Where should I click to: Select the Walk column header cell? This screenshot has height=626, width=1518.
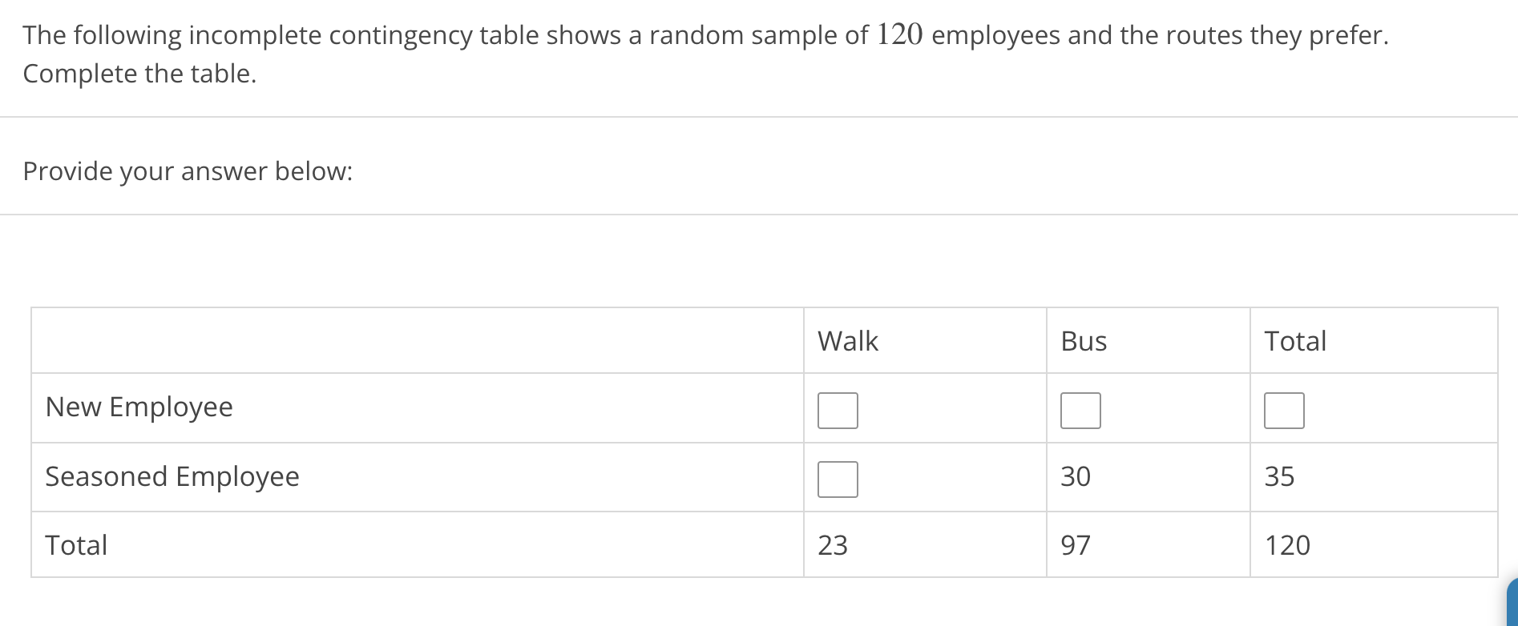click(x=847, y=341)
